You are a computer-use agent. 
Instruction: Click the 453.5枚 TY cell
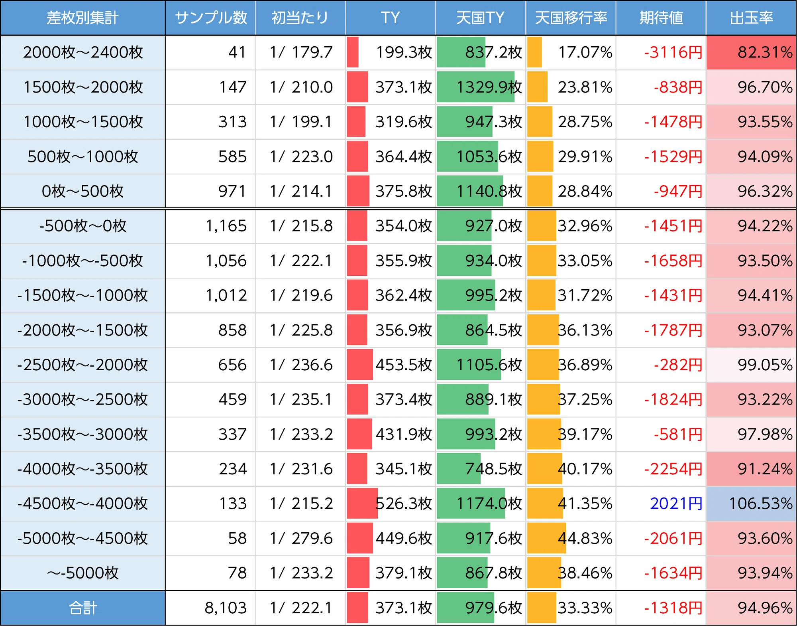point(391,365)
